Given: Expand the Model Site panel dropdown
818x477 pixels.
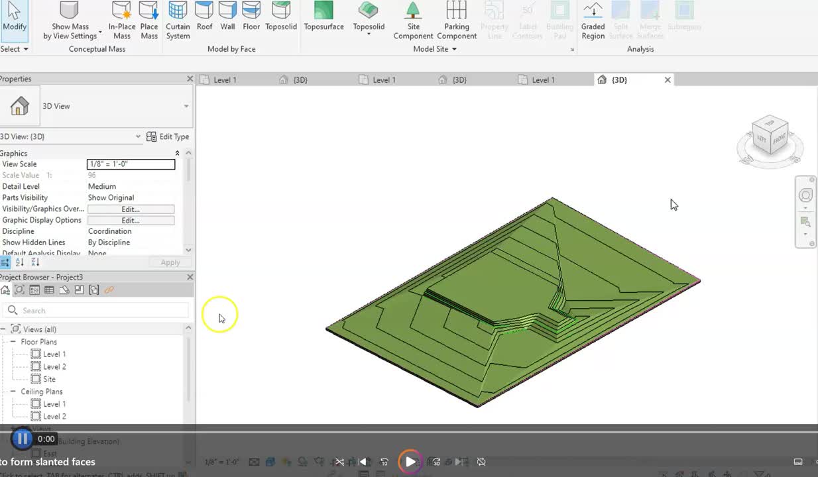Looking at the screenshot, I should click(x=455, y=48).
